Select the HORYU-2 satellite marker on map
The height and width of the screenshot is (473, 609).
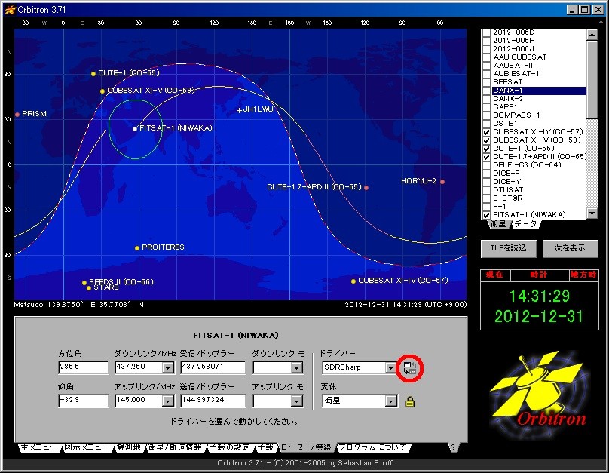click(442, 182)
